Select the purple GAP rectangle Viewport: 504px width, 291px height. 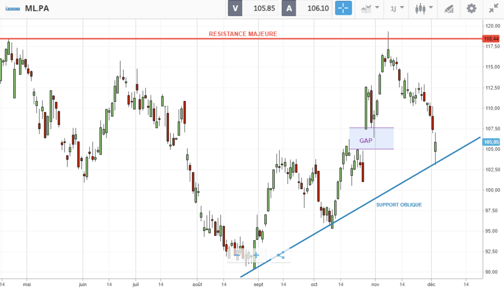coord(371,138)
